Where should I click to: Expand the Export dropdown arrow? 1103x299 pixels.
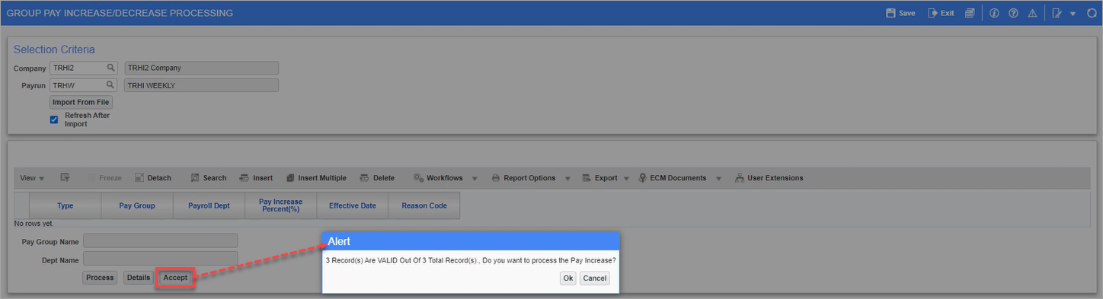(626, 179)
